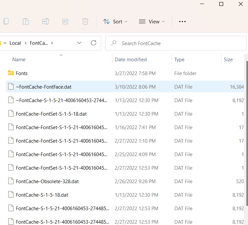Open the See more three-dots menu

pos(182,21)
